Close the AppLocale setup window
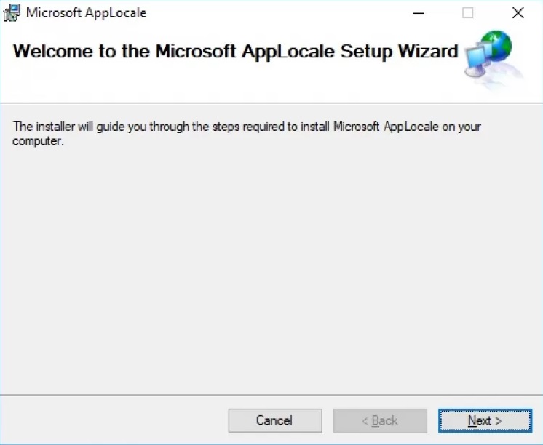Screen dimensions: 543x445 518,12
